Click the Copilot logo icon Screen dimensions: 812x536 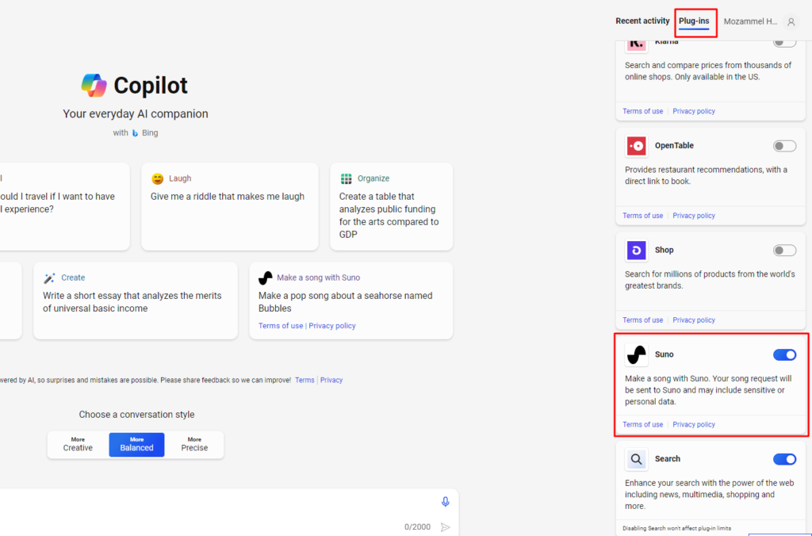tap(94, 86)
